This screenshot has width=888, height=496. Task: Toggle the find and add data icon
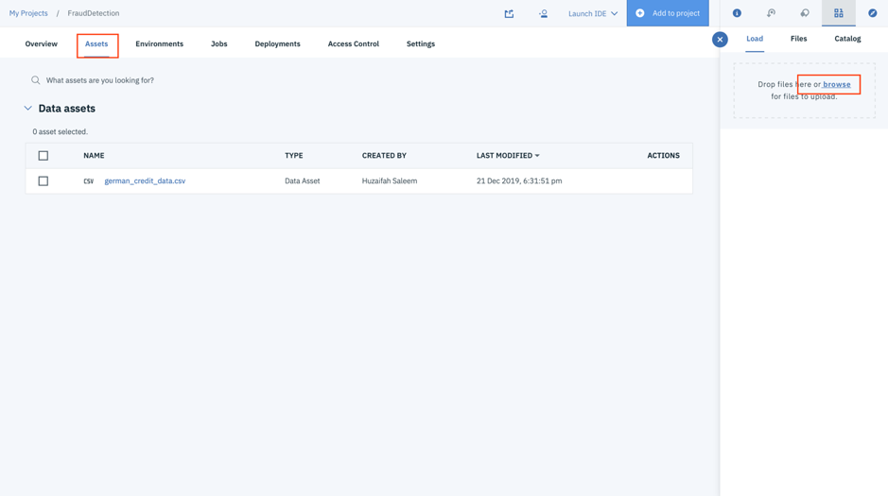click(839, 13)
